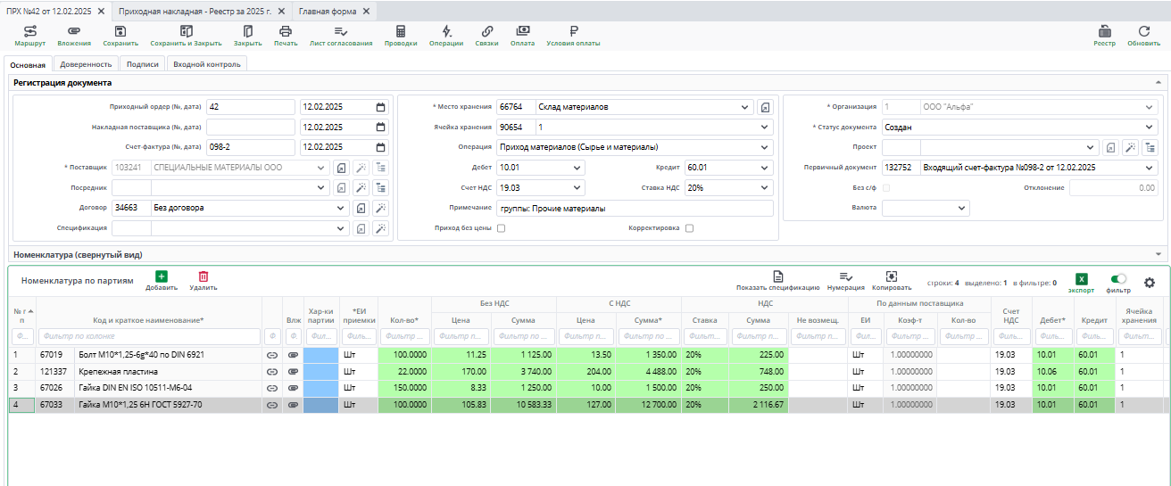
Task: Click Показать спецификацию button
Action: (x=777, y=280)
